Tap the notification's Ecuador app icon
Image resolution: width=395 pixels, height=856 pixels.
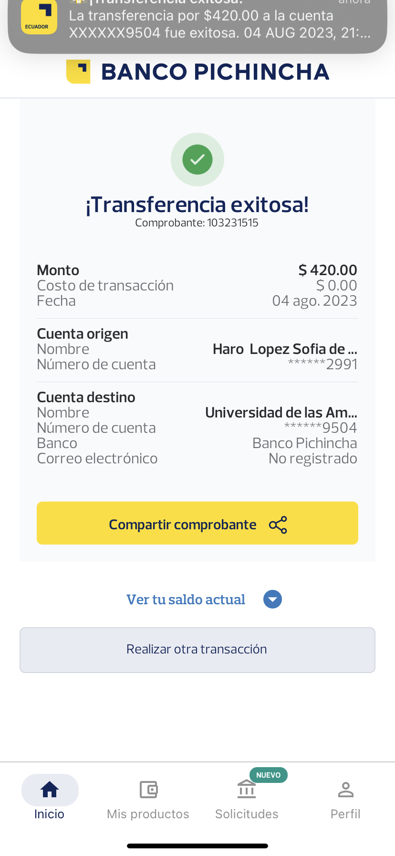39,17
